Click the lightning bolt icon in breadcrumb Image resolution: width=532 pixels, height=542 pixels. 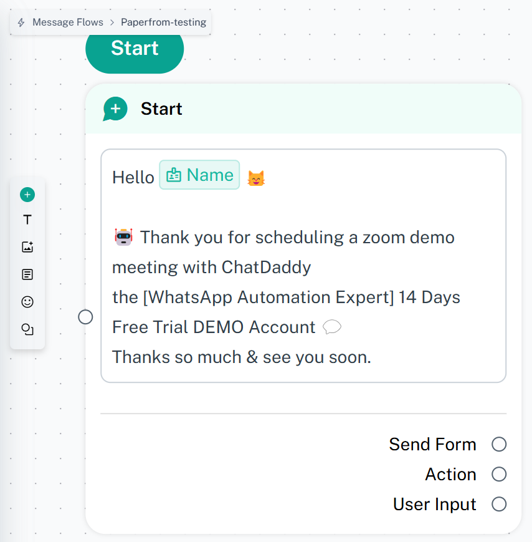coord(21,22)
